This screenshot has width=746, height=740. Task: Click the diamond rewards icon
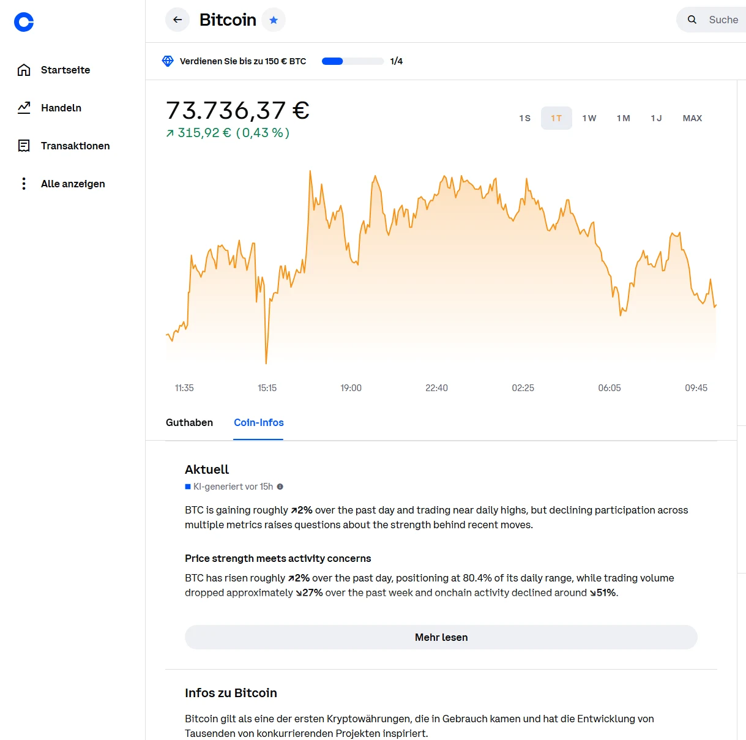pos(168,61)
